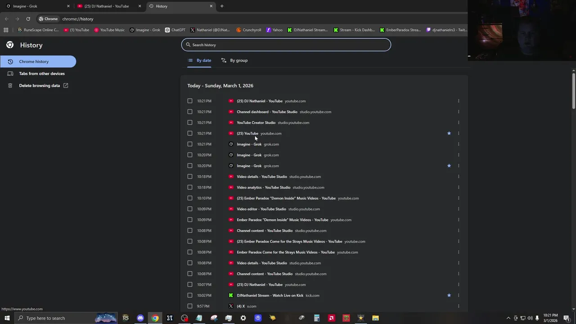This screenshot has width=576, height=324.
Task: Open Discord from the taskbar
Action: [x=140, y=318]
